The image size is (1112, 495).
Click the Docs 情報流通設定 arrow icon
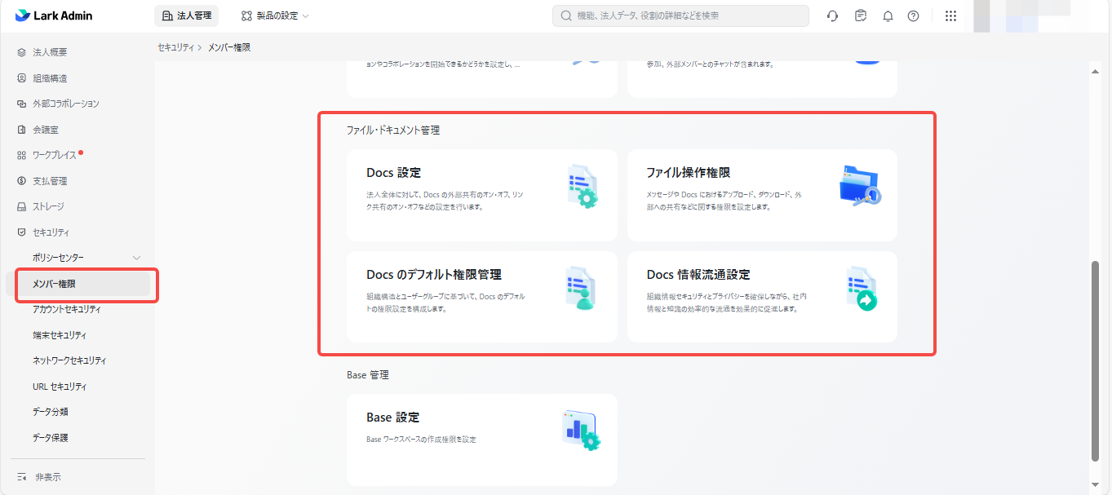coord(861,289)
